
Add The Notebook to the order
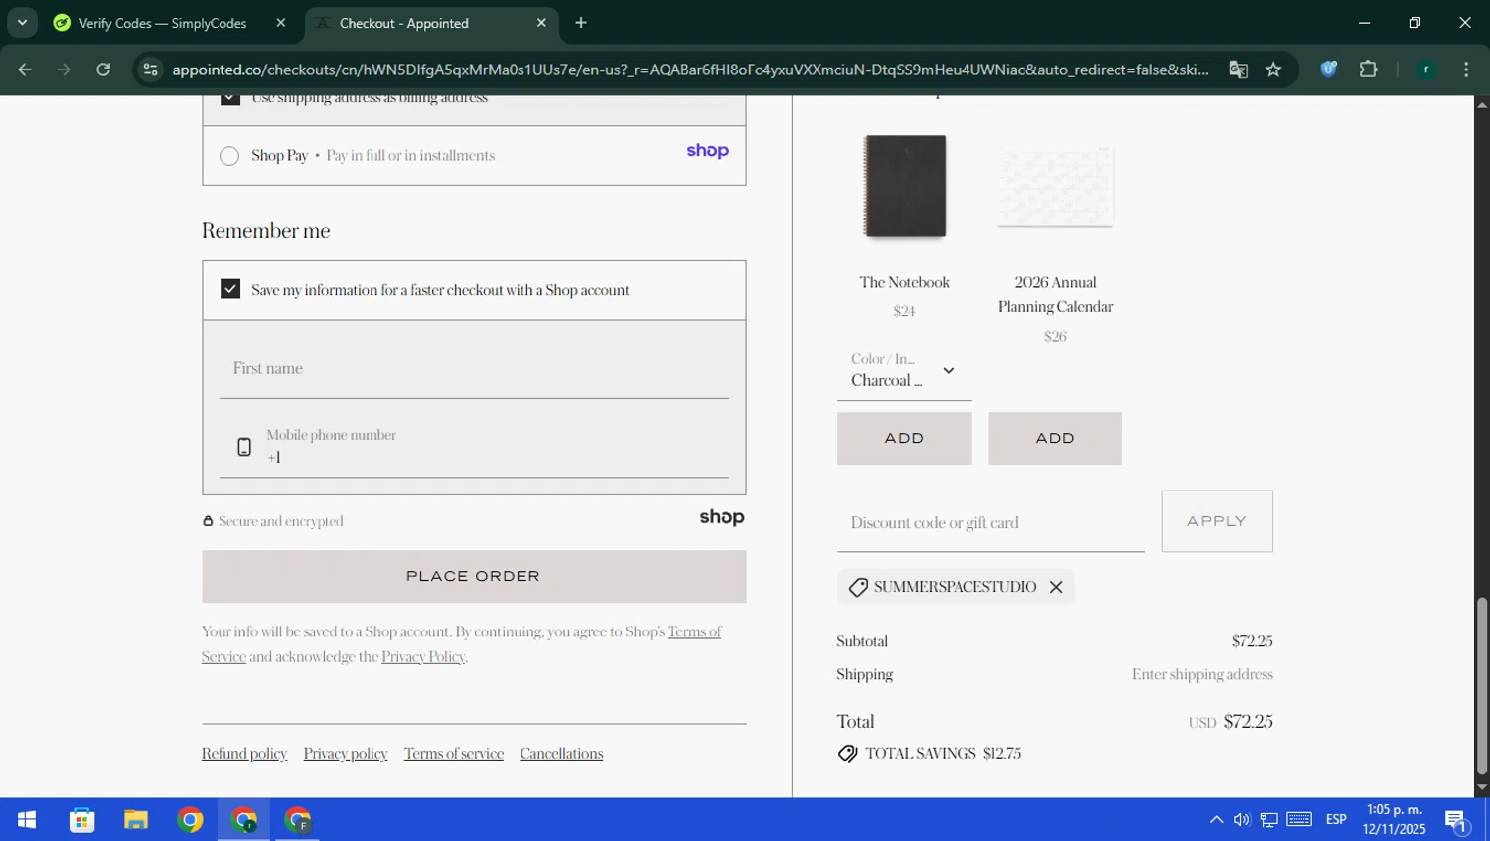click(905, 439)
